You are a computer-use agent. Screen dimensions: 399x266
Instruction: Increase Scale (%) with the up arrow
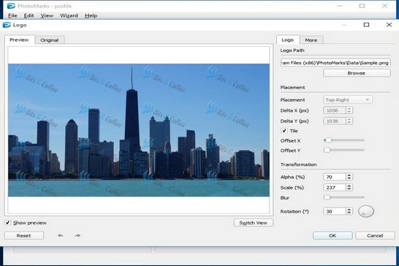[x=349, y=186]
